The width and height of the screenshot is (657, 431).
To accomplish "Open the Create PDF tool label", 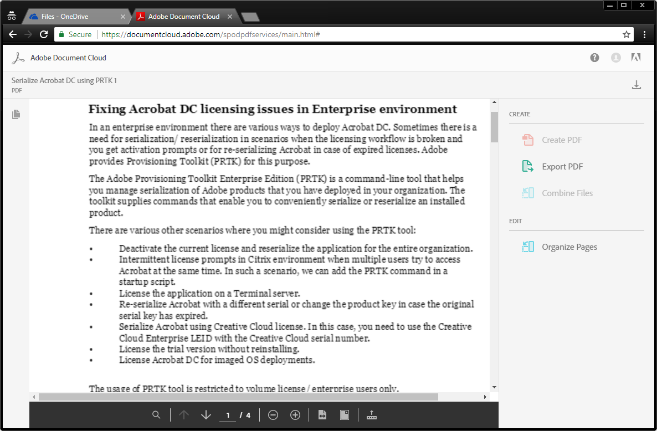I will click(x=562, y=140).
